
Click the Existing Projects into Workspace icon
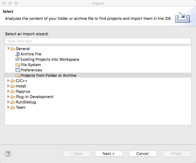18,59
